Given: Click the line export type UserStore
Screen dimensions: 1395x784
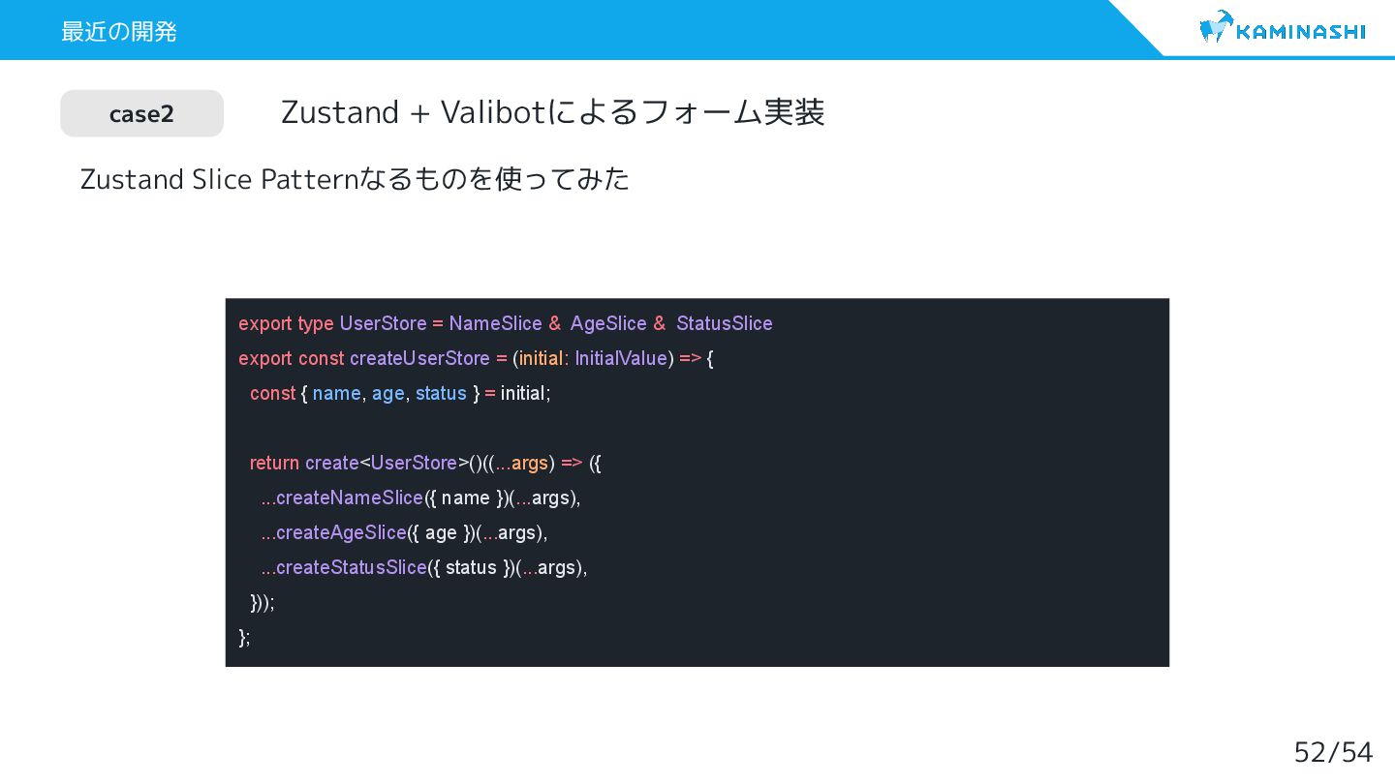Looking at the screenshot, I should point(506,323).
